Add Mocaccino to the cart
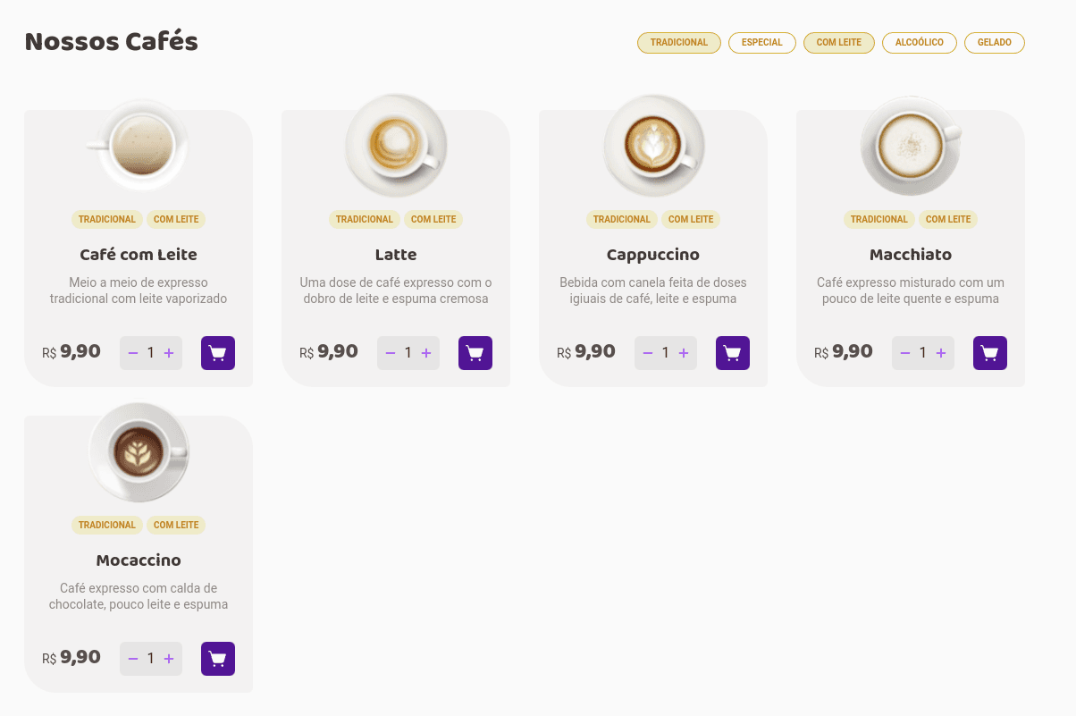Image resolution: width=1076 pixels, height=716 pixels. coord(218,659)
